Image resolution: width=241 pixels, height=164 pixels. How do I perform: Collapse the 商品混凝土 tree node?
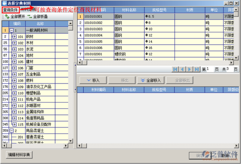click(11, 131)
